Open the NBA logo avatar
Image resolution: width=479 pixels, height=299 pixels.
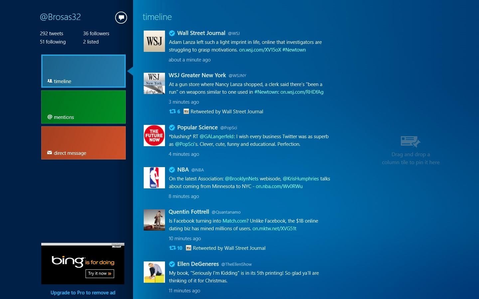(154, 178)
